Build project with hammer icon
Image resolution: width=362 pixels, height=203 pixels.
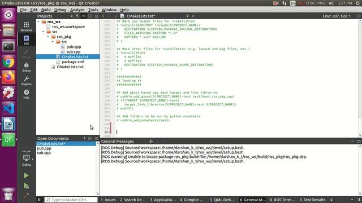point(26,196)
